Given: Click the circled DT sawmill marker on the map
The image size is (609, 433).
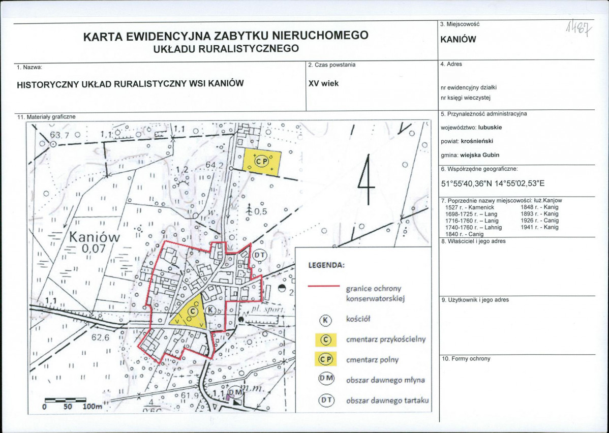Looking at the screenshot, I should coord(260,255).
